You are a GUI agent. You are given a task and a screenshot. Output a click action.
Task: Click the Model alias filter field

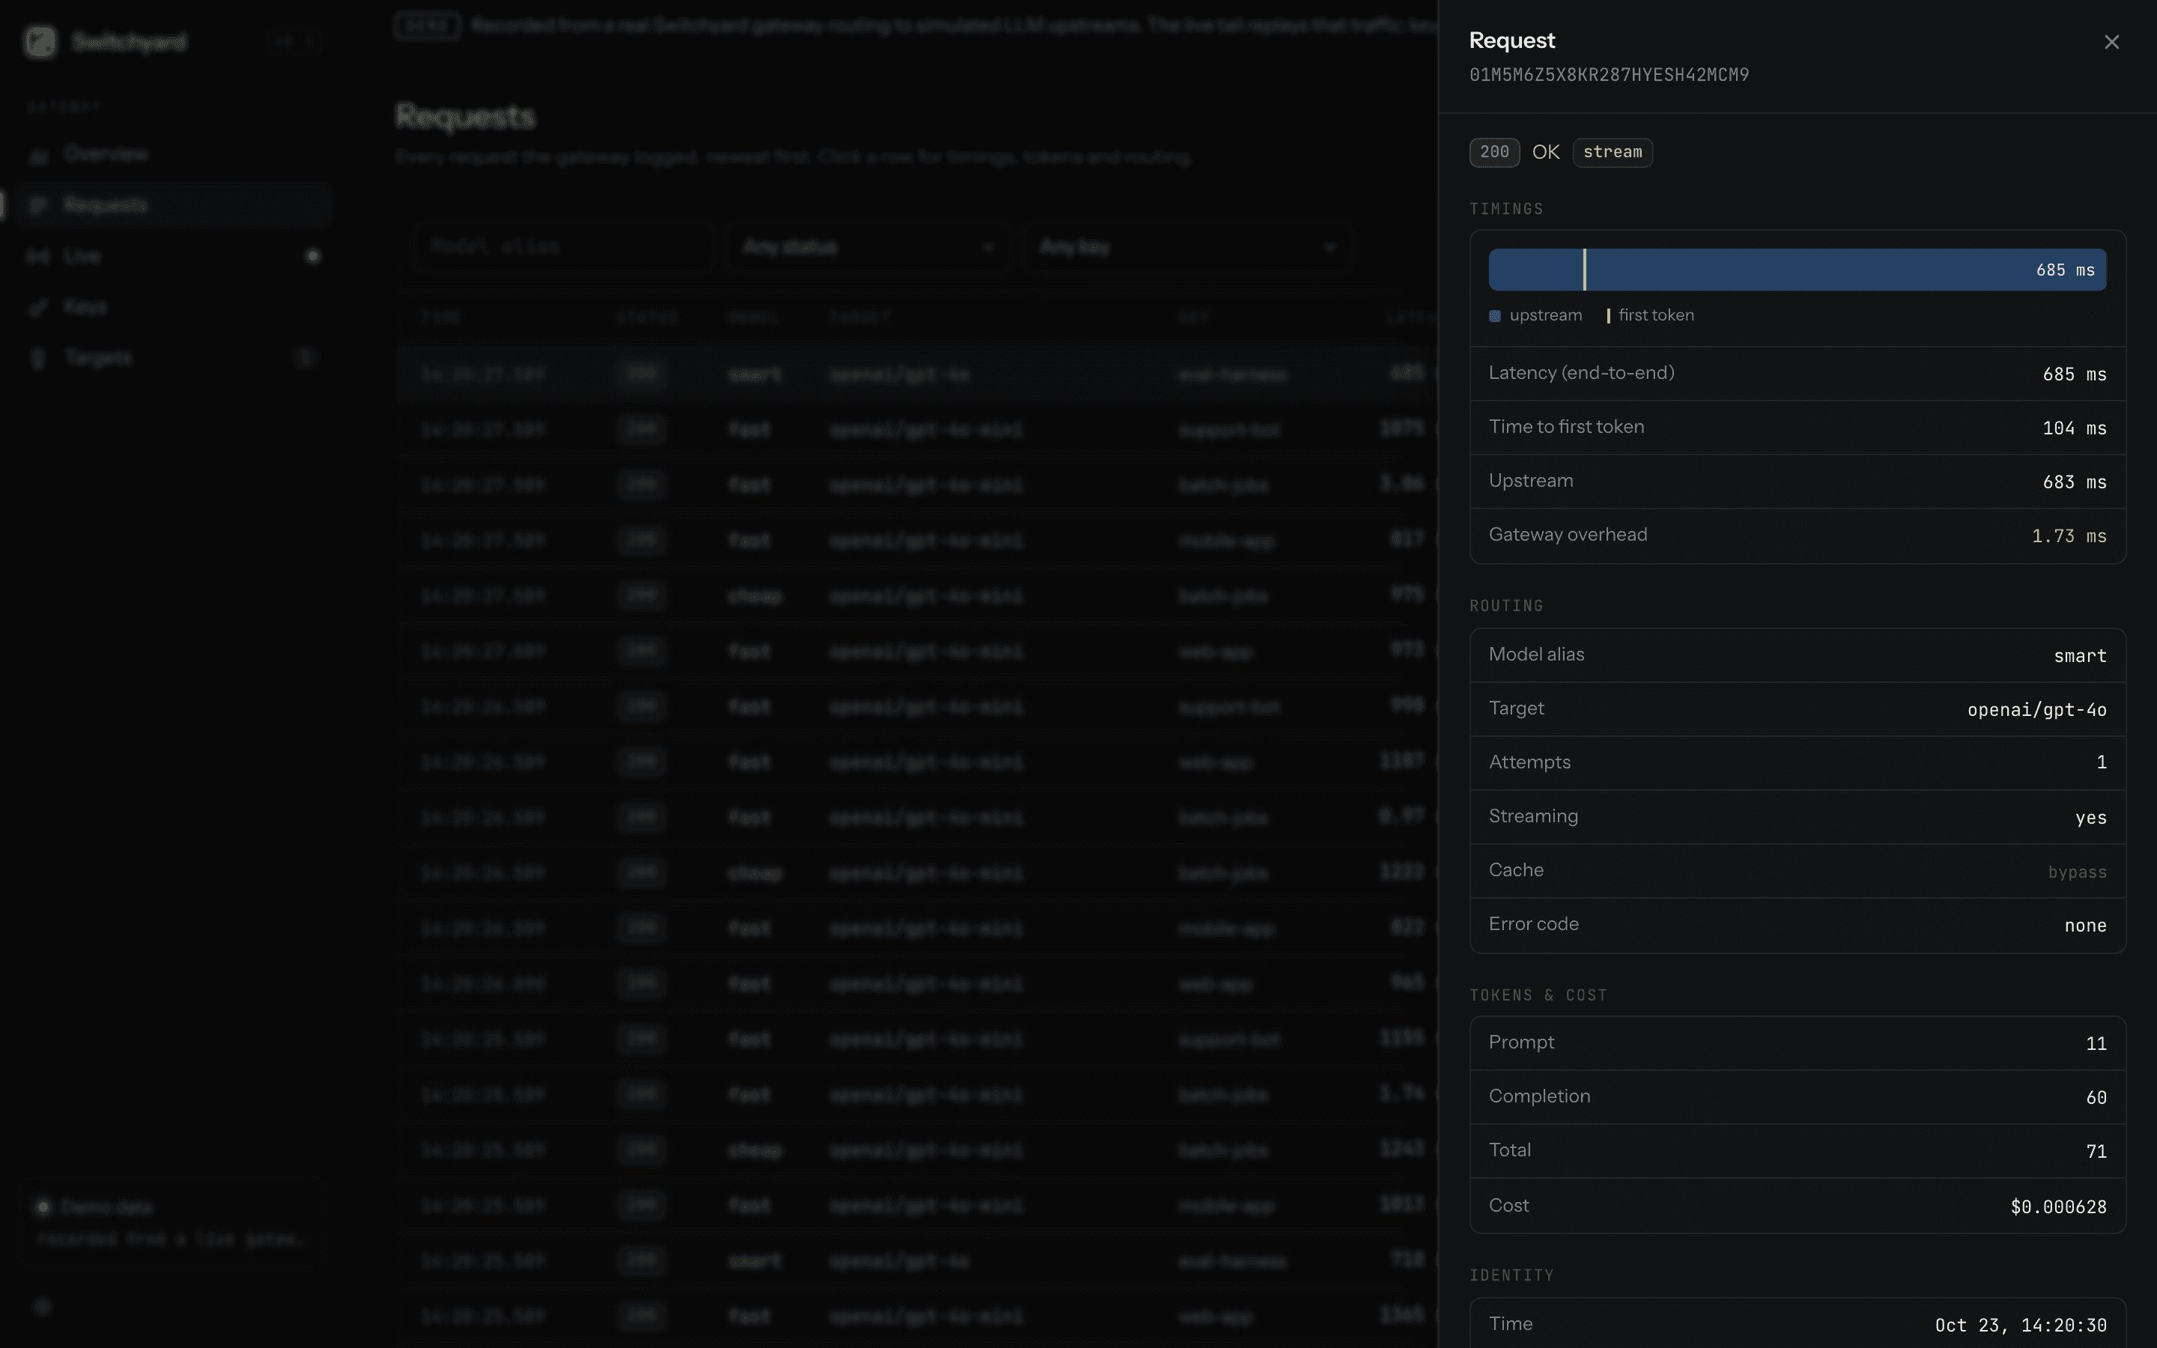(x=562, y=247)
